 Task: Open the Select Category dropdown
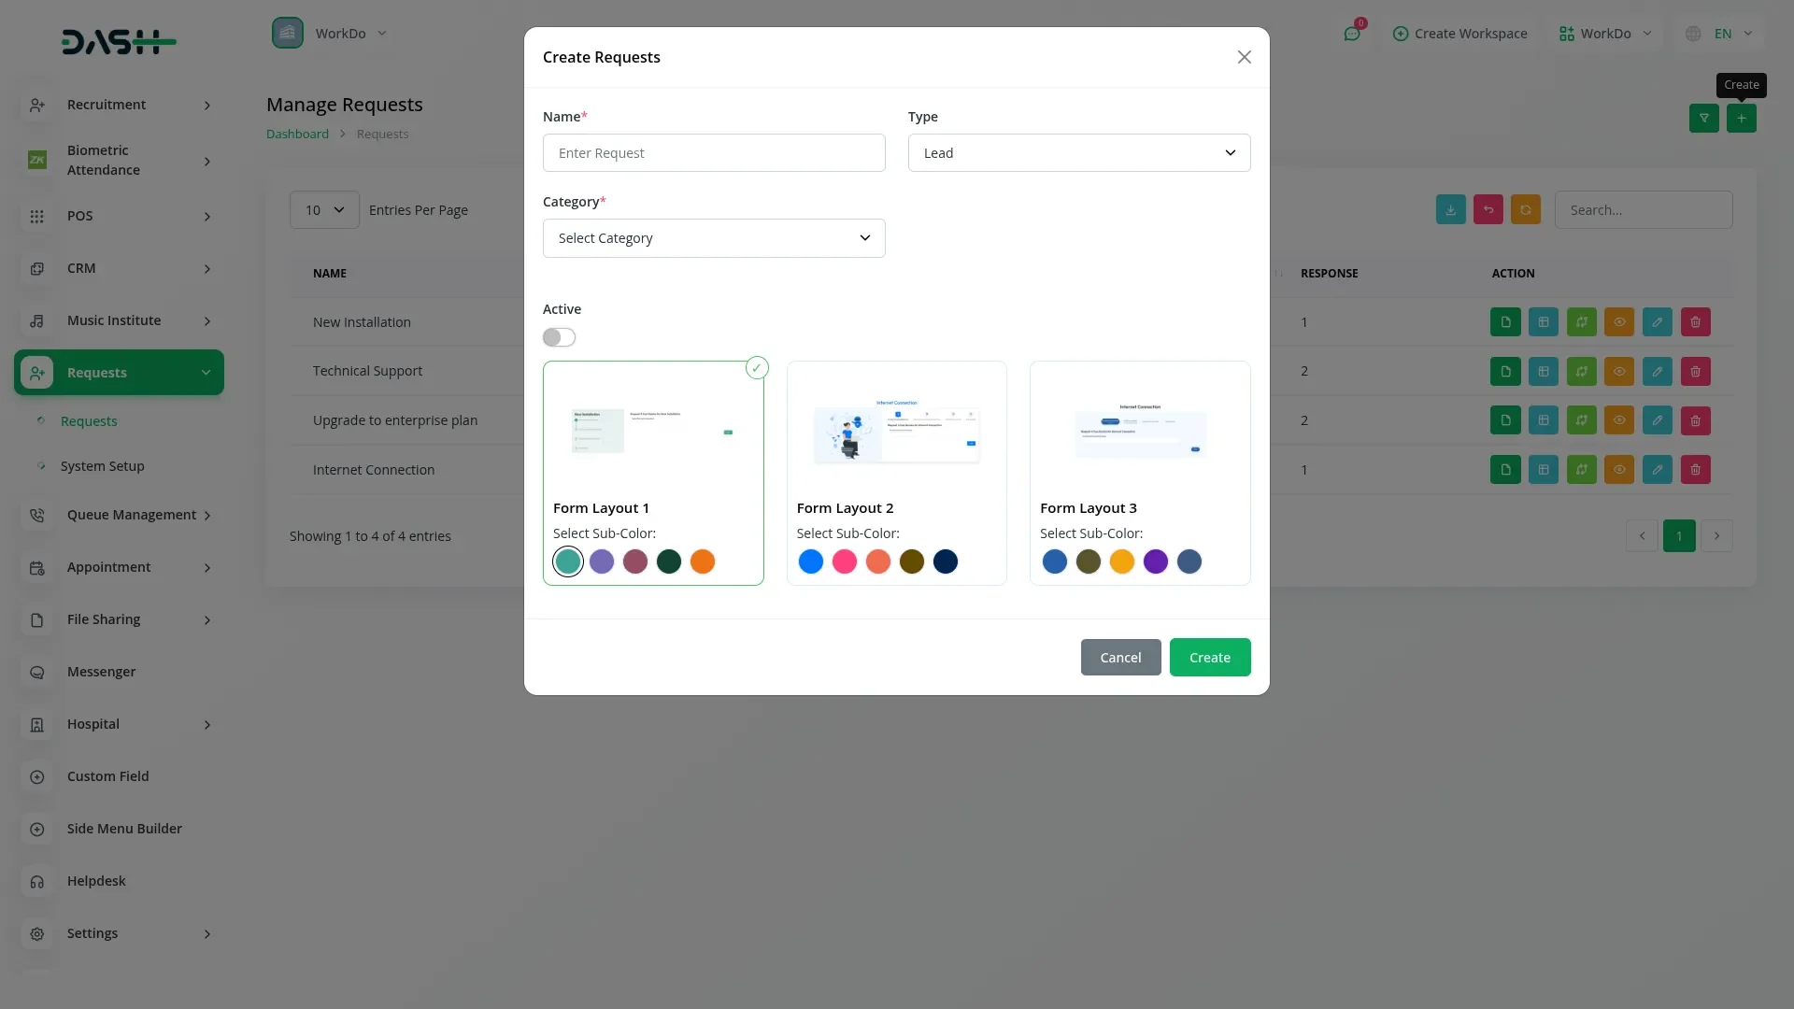[x=713, y=238]
